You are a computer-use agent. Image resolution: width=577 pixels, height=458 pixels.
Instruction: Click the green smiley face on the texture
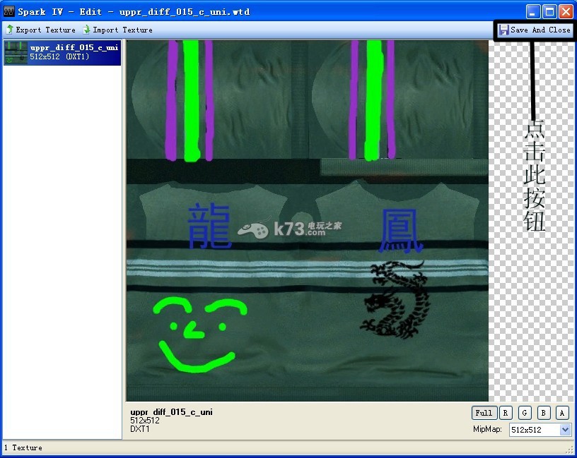click(x=197, y=333)
